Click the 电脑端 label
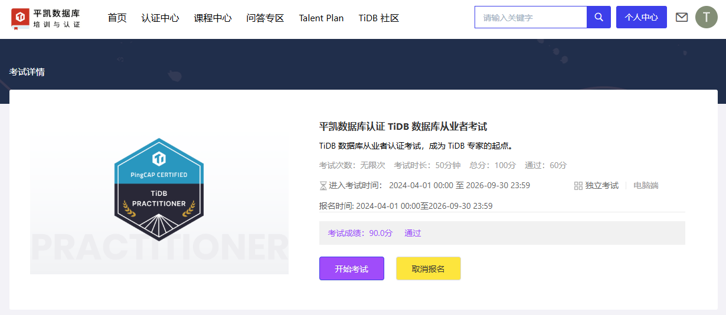Image resolution: width=726 pixels, height=315 pixels. click(x=646, y=186)
